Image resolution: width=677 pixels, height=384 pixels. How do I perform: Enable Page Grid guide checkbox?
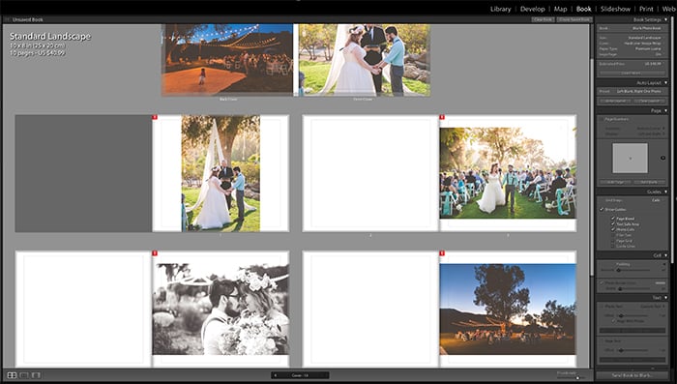coord(612,241)
